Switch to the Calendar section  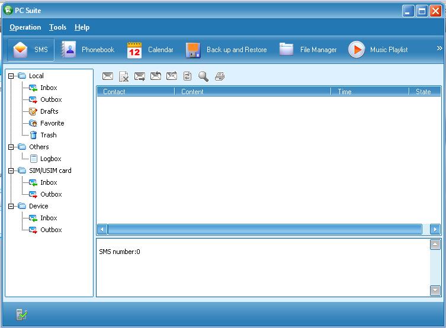click(x=150, y=50)
